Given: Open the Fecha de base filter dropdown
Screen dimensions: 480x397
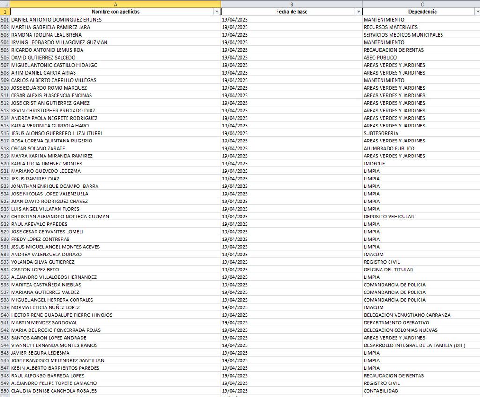Looking at the screenshot, I should tap(359, 12).
